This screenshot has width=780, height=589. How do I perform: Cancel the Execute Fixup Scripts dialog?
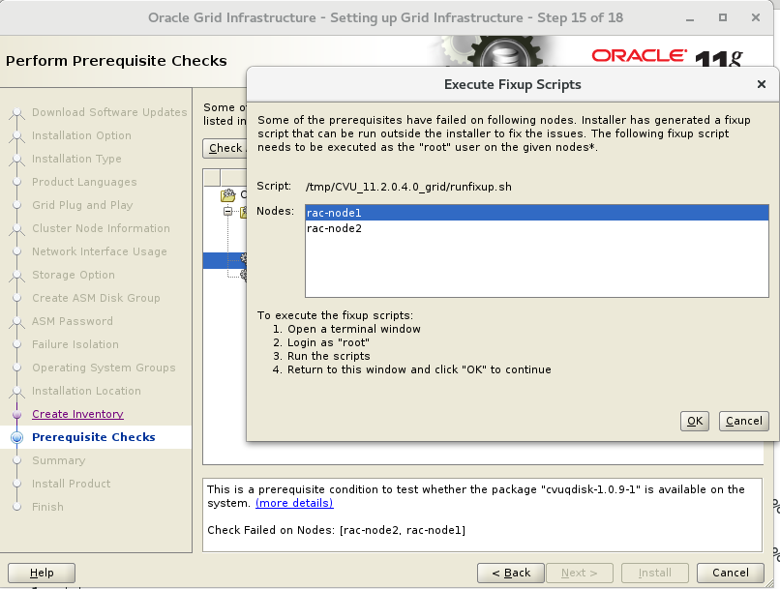743,421
